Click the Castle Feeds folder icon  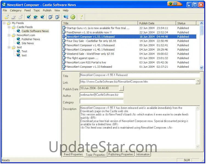click(x=14, y=27)
